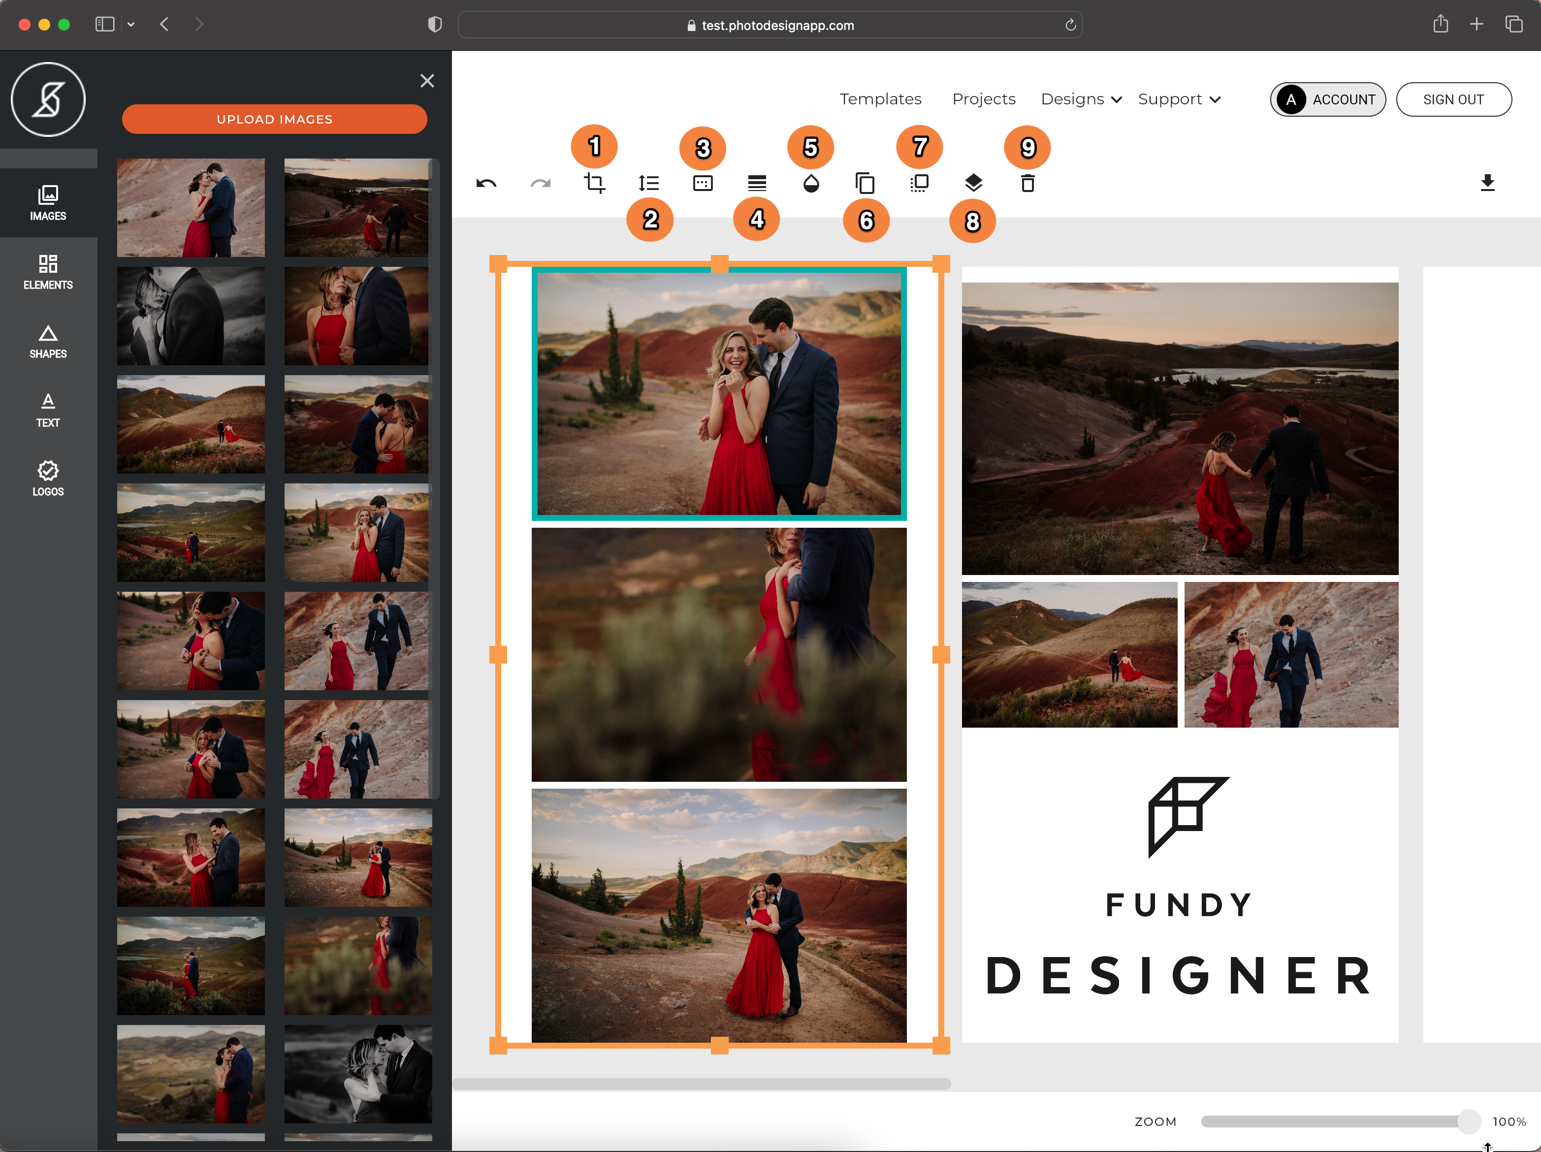Click the browser back arrow
This screenshot has width=1541, height=1152.
(x=164, y=25)
